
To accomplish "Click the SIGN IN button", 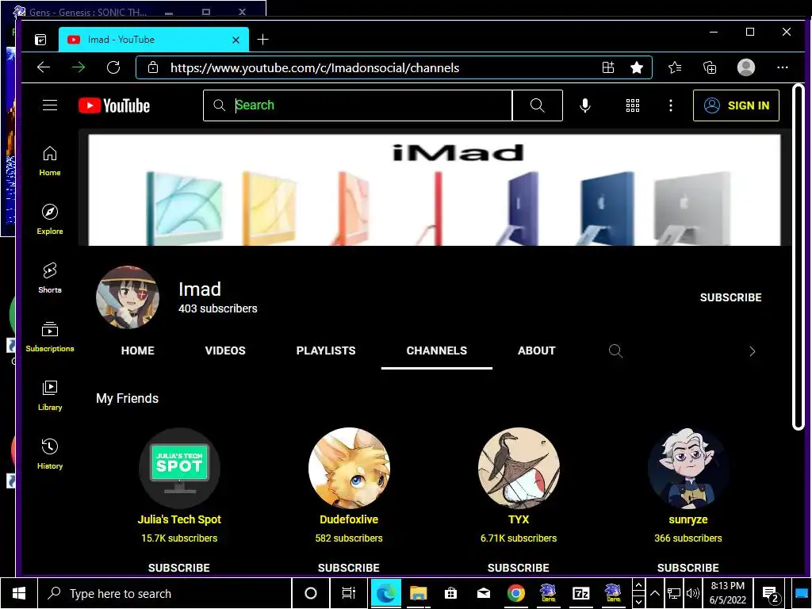I will 736,105.
